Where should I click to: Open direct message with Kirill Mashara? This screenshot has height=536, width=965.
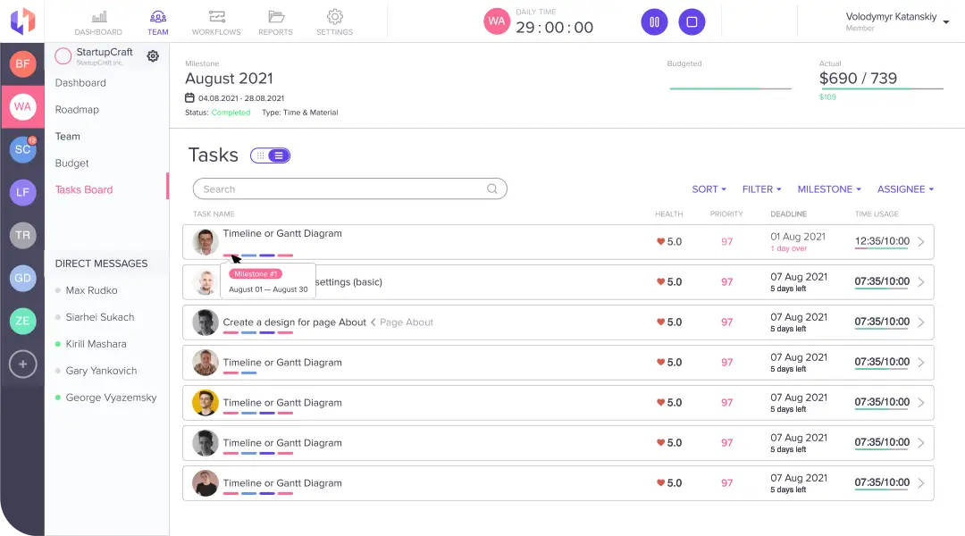[96, 344]
